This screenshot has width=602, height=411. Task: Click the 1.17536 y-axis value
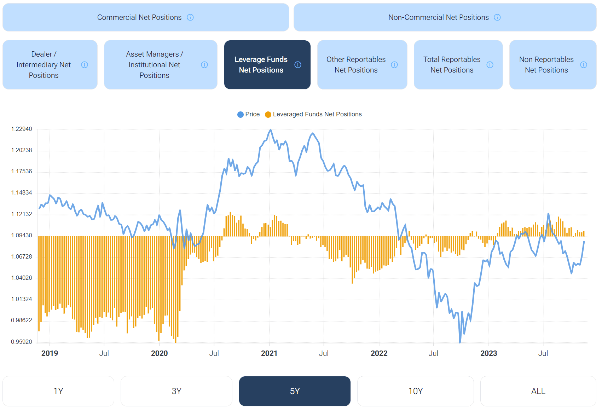(x=22, y=172)
